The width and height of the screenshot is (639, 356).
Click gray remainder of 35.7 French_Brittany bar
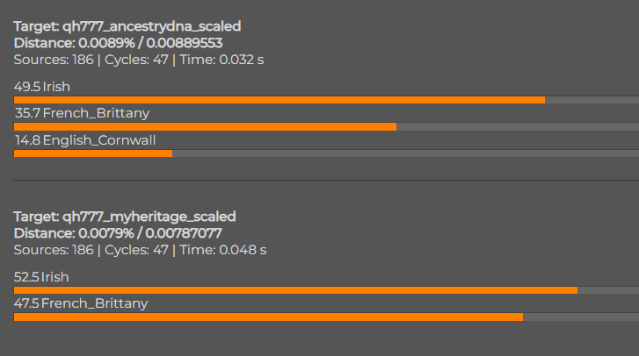click(x=518, y=127)
